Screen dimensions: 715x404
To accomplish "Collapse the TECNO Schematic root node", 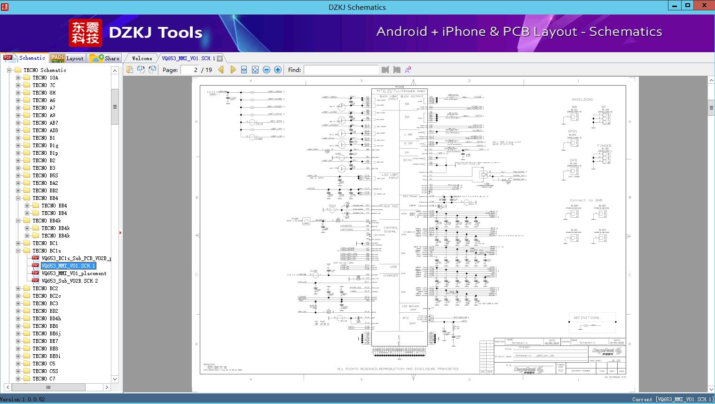I will pos(9,70).
